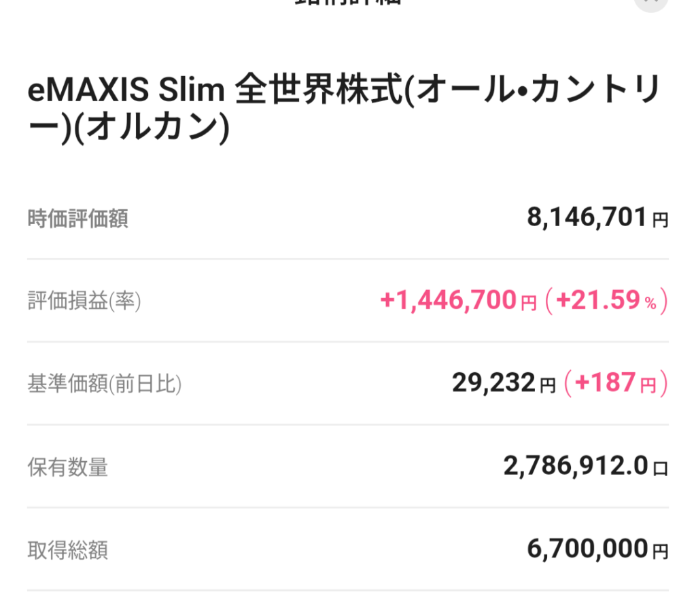The height and width of the screenshot is (597, 696).
Task: Select the 取得総額 label
Action: point(68,550)
